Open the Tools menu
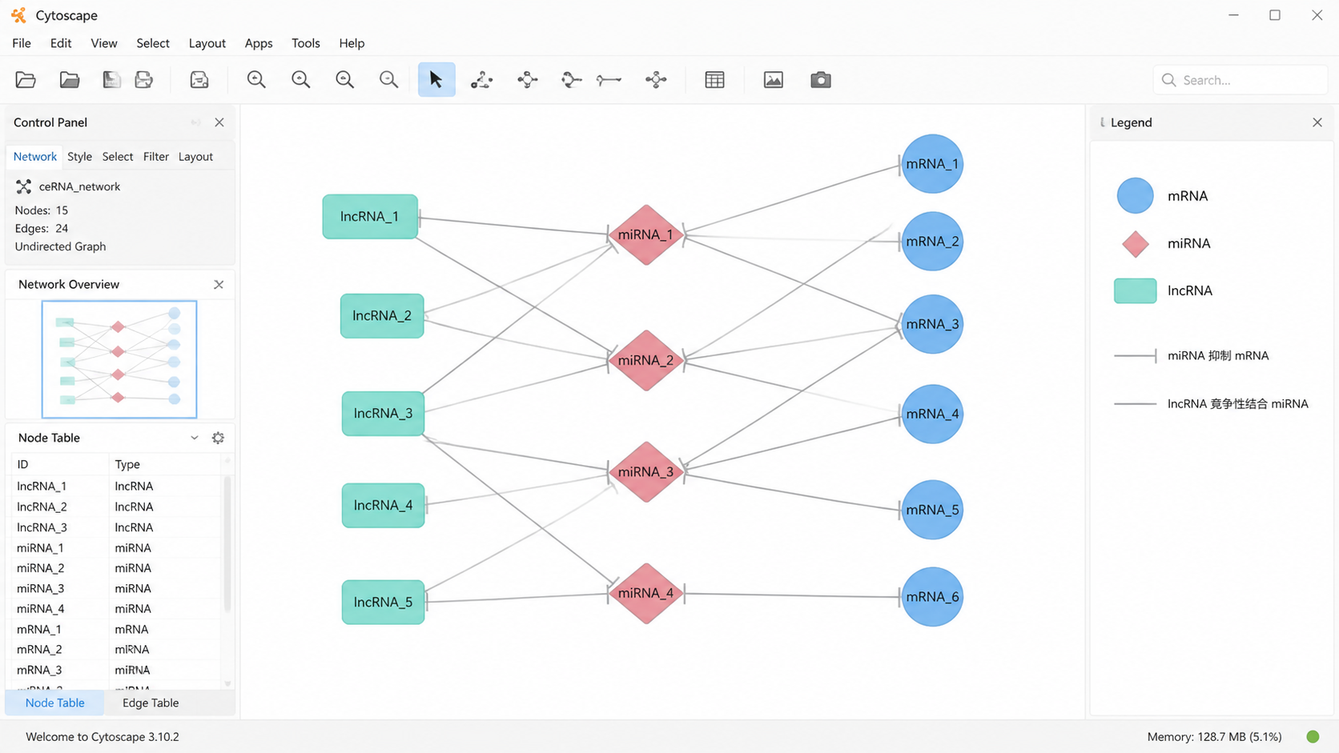 click(x=306, y=43)
